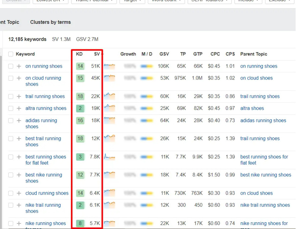Screen dimensions: 306x229
Task: Check 'best running shoes for flat feet' checkbox
Action: coord(11,157)
